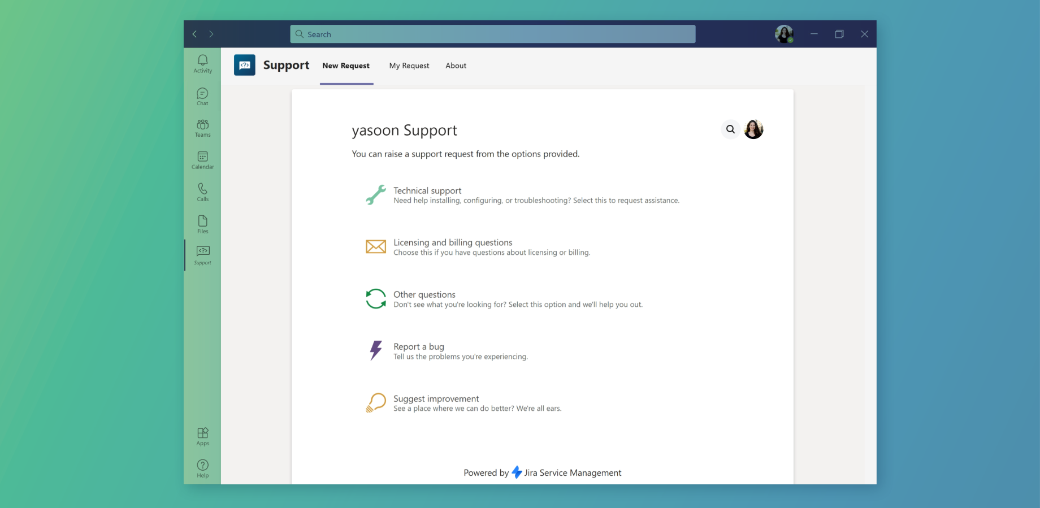The width and height of the screenshot is (1040, 508).
Task: Choose Technical support request type
Action: pos(427,191)
